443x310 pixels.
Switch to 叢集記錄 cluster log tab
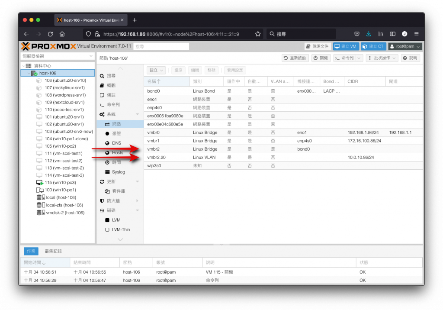53,251
